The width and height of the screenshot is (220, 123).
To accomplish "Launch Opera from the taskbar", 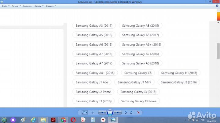I will pos(73,119).
